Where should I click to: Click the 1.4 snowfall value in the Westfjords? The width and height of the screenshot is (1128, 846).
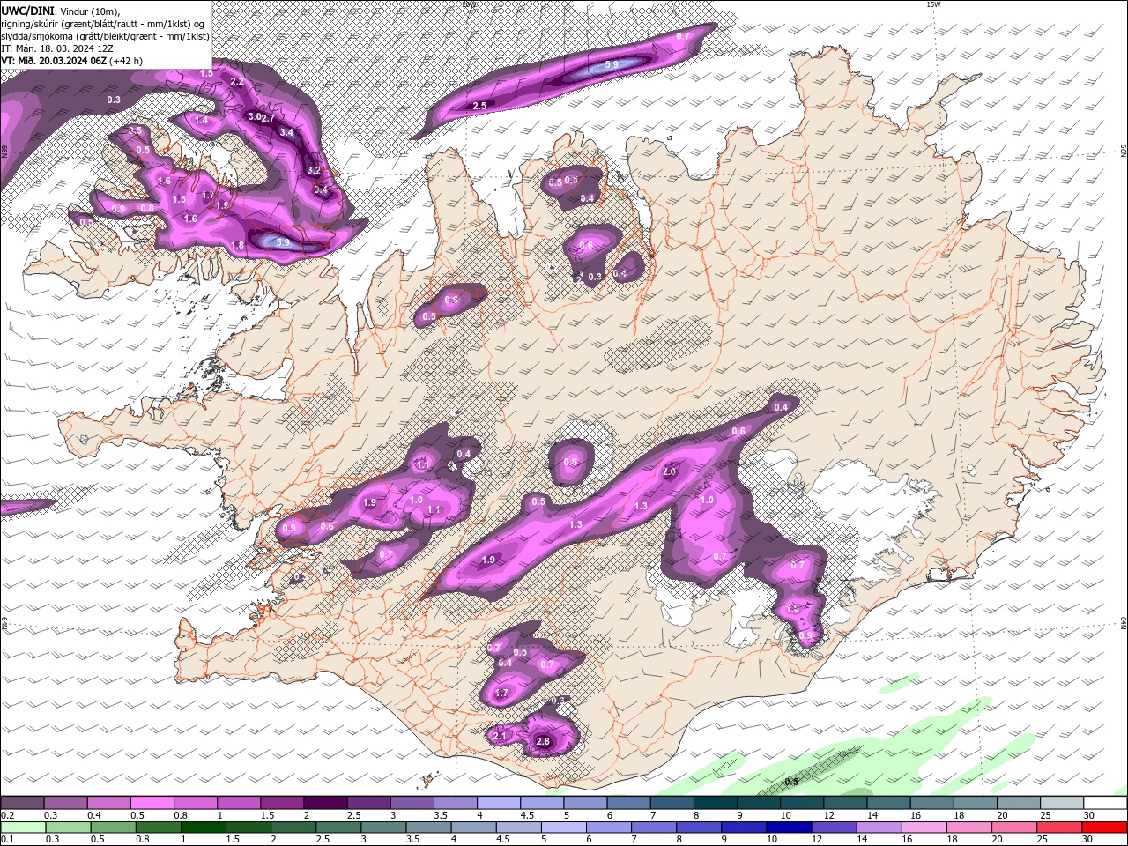click(x=202, y=120)
